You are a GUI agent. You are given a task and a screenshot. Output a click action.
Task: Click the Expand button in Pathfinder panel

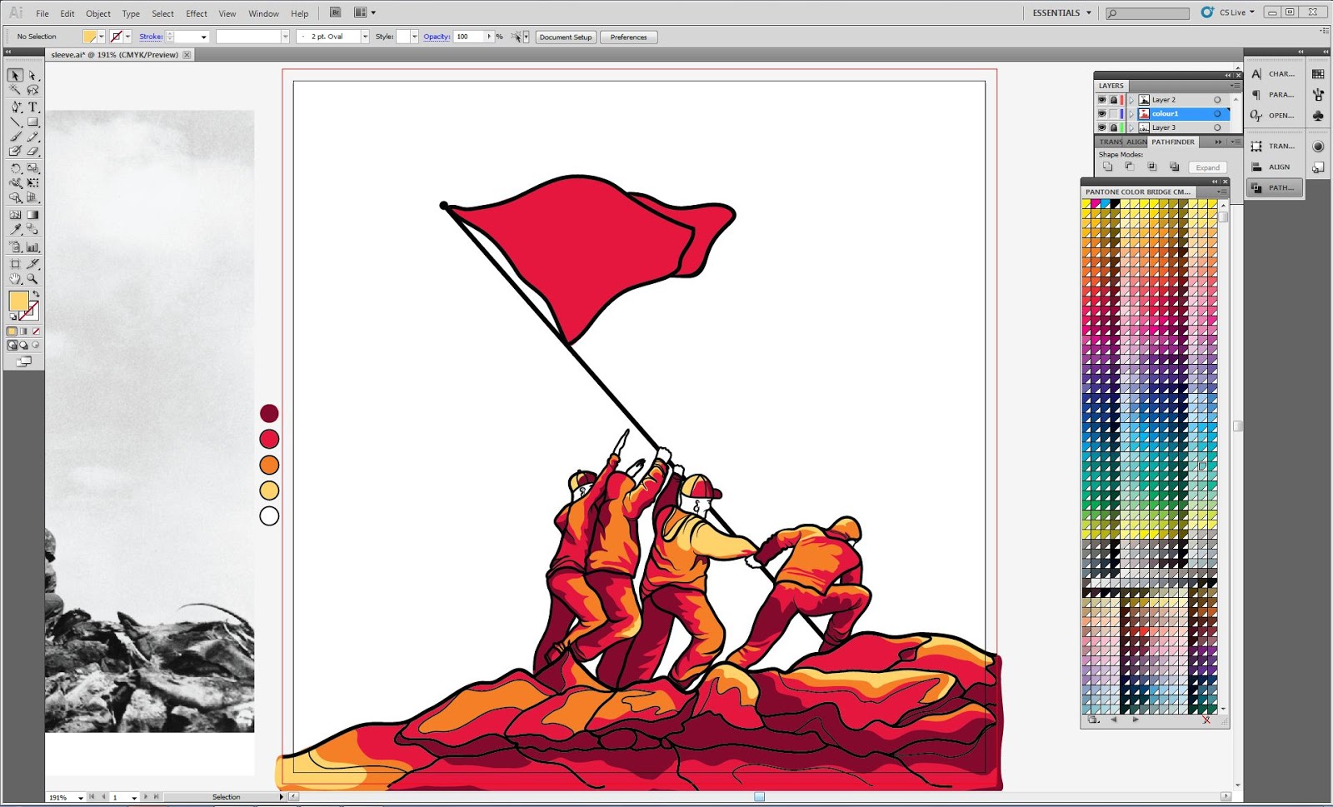[1207, 167]
